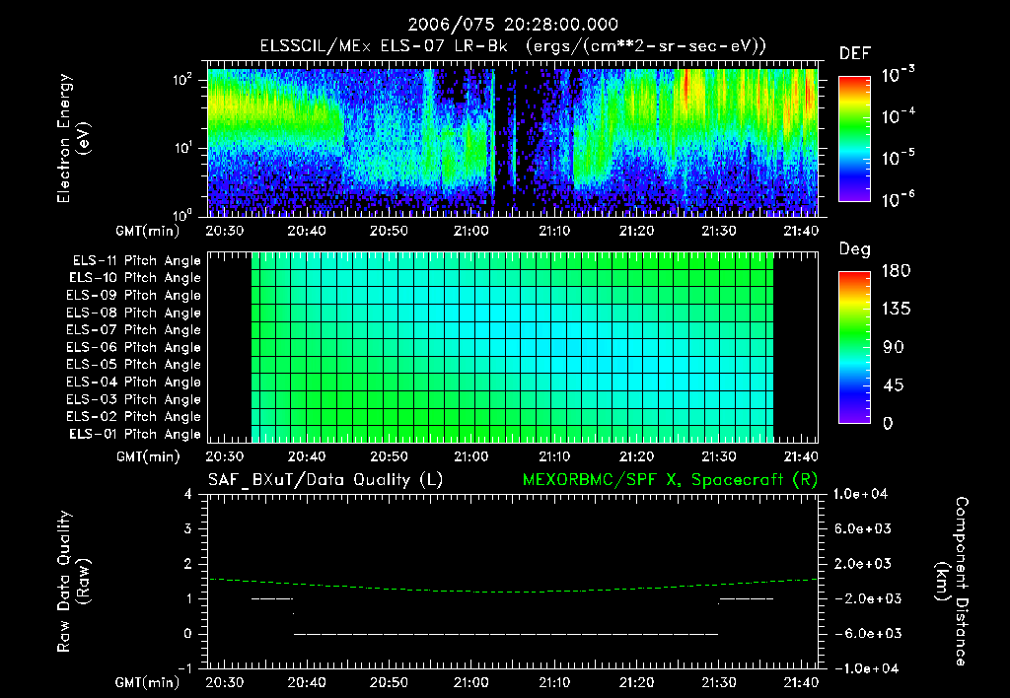Click the Deg color bar label
The height and width of the screenshot is (698, 1010).
pos(855,249)
